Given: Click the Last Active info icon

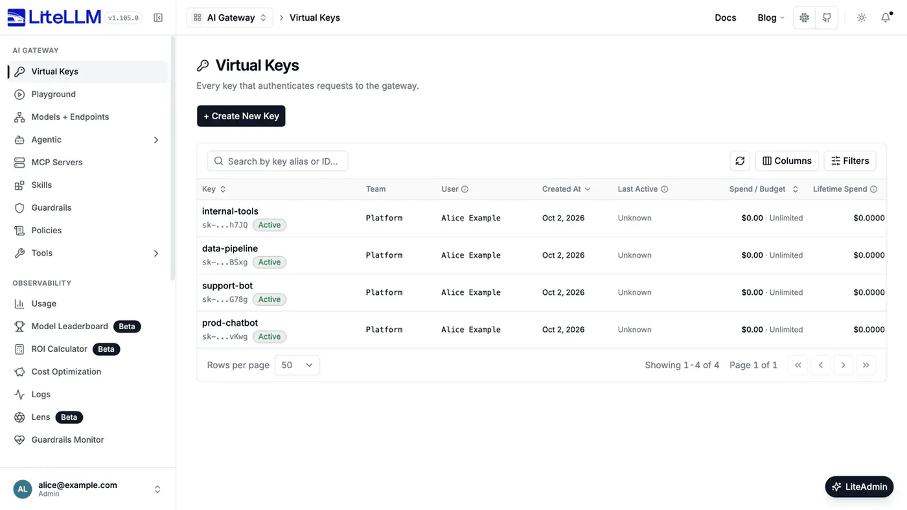Looking at the screenshot, I should coord(664,189).
